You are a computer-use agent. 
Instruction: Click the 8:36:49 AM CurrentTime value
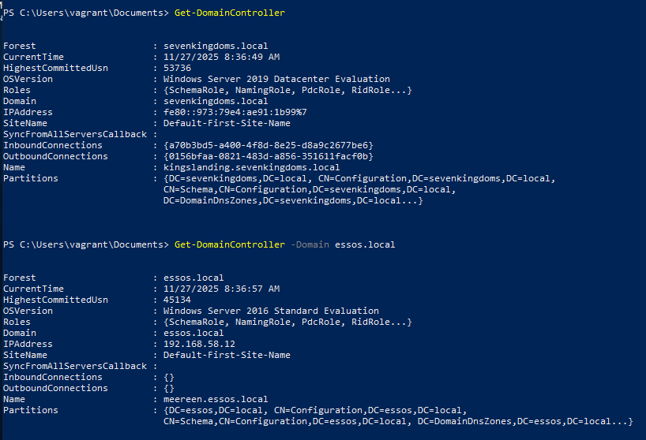click(221, 57)
